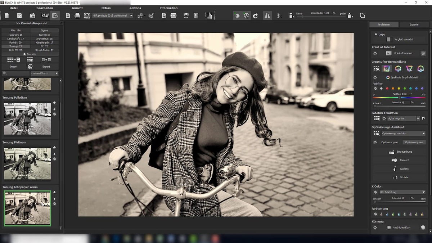Click the Export presets button
432x243 pixels.
click(x=46, y=67)
